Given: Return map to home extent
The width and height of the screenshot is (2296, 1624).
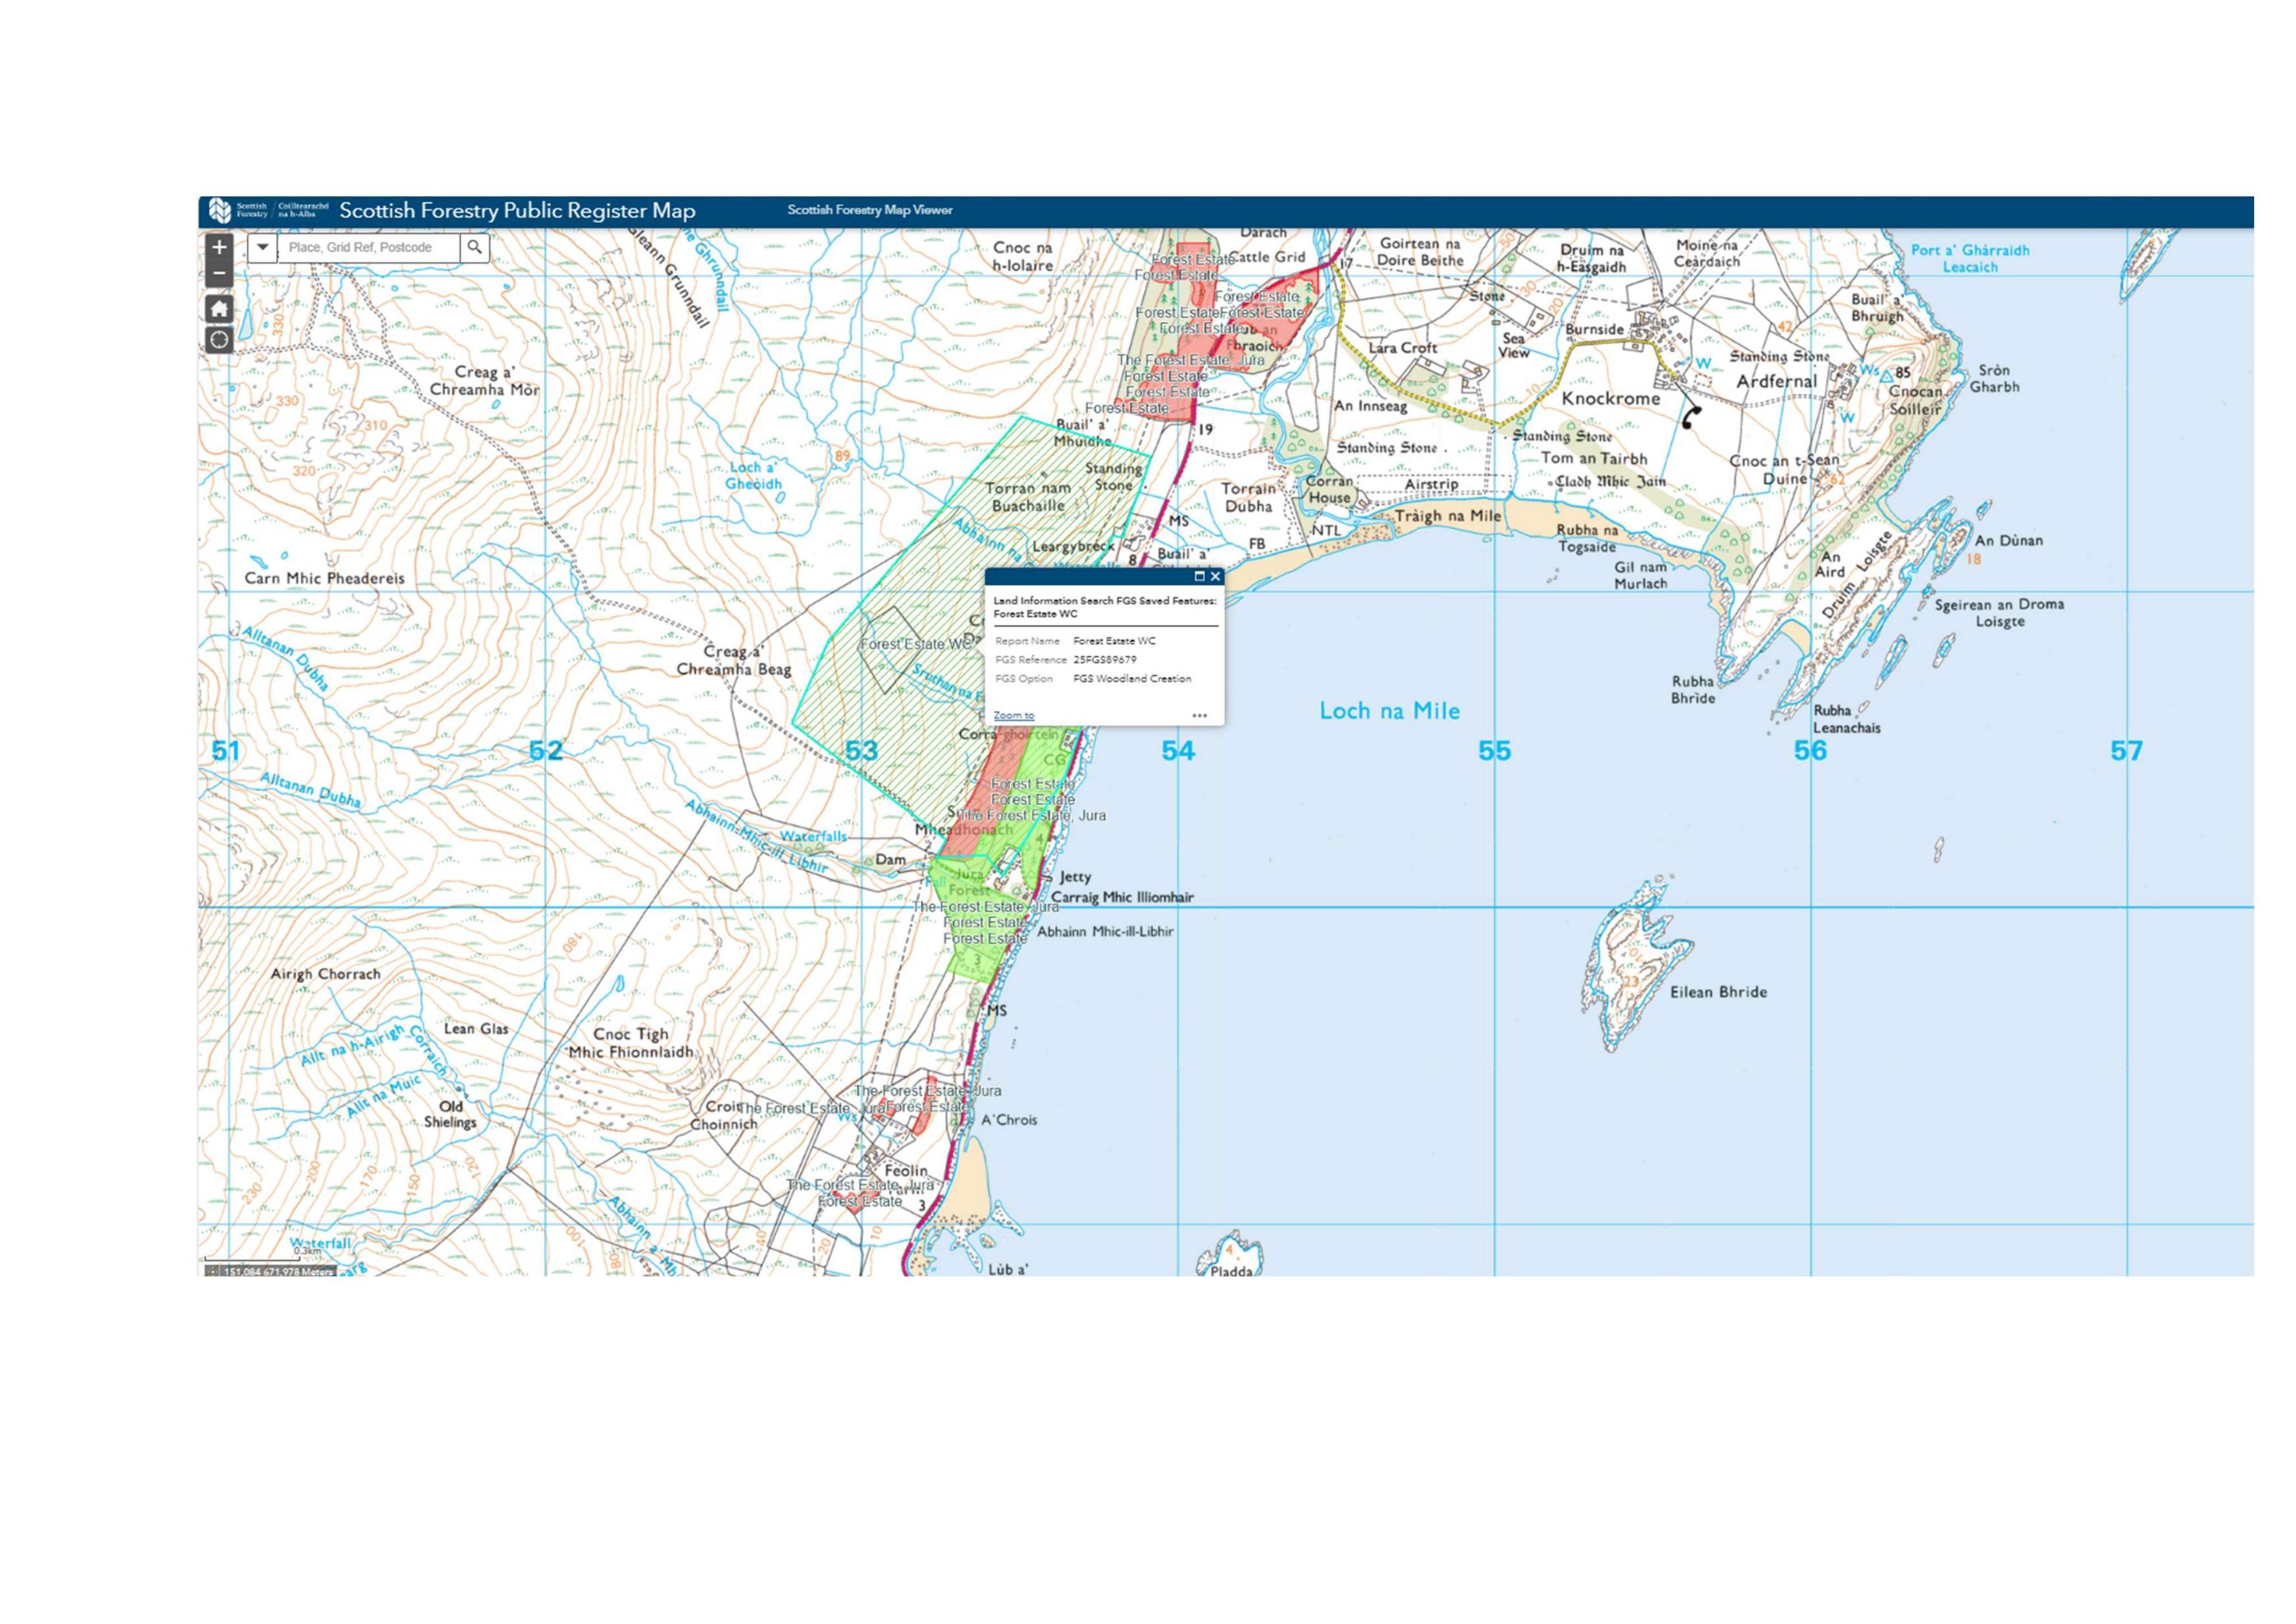Looking at the screenshot, I should pos(219,308).
